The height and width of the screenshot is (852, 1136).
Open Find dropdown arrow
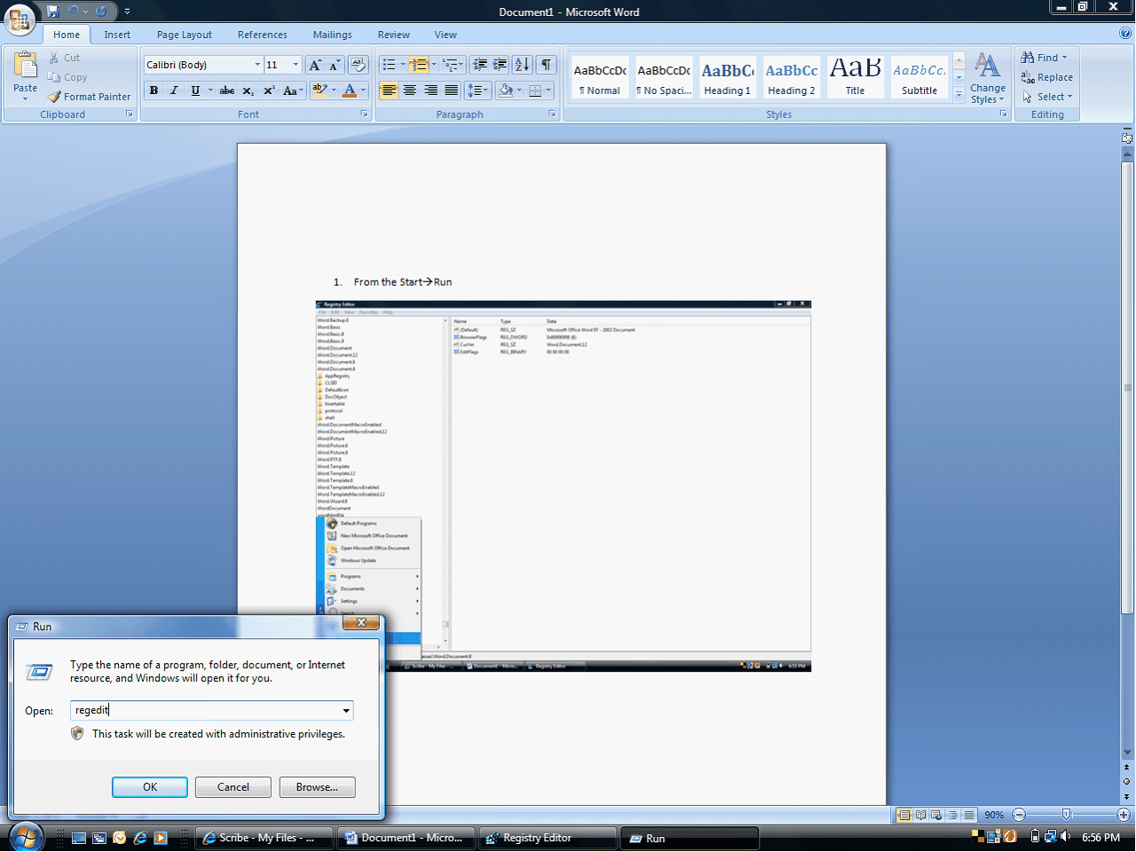pyautogui.click(x=1064, y=58)
